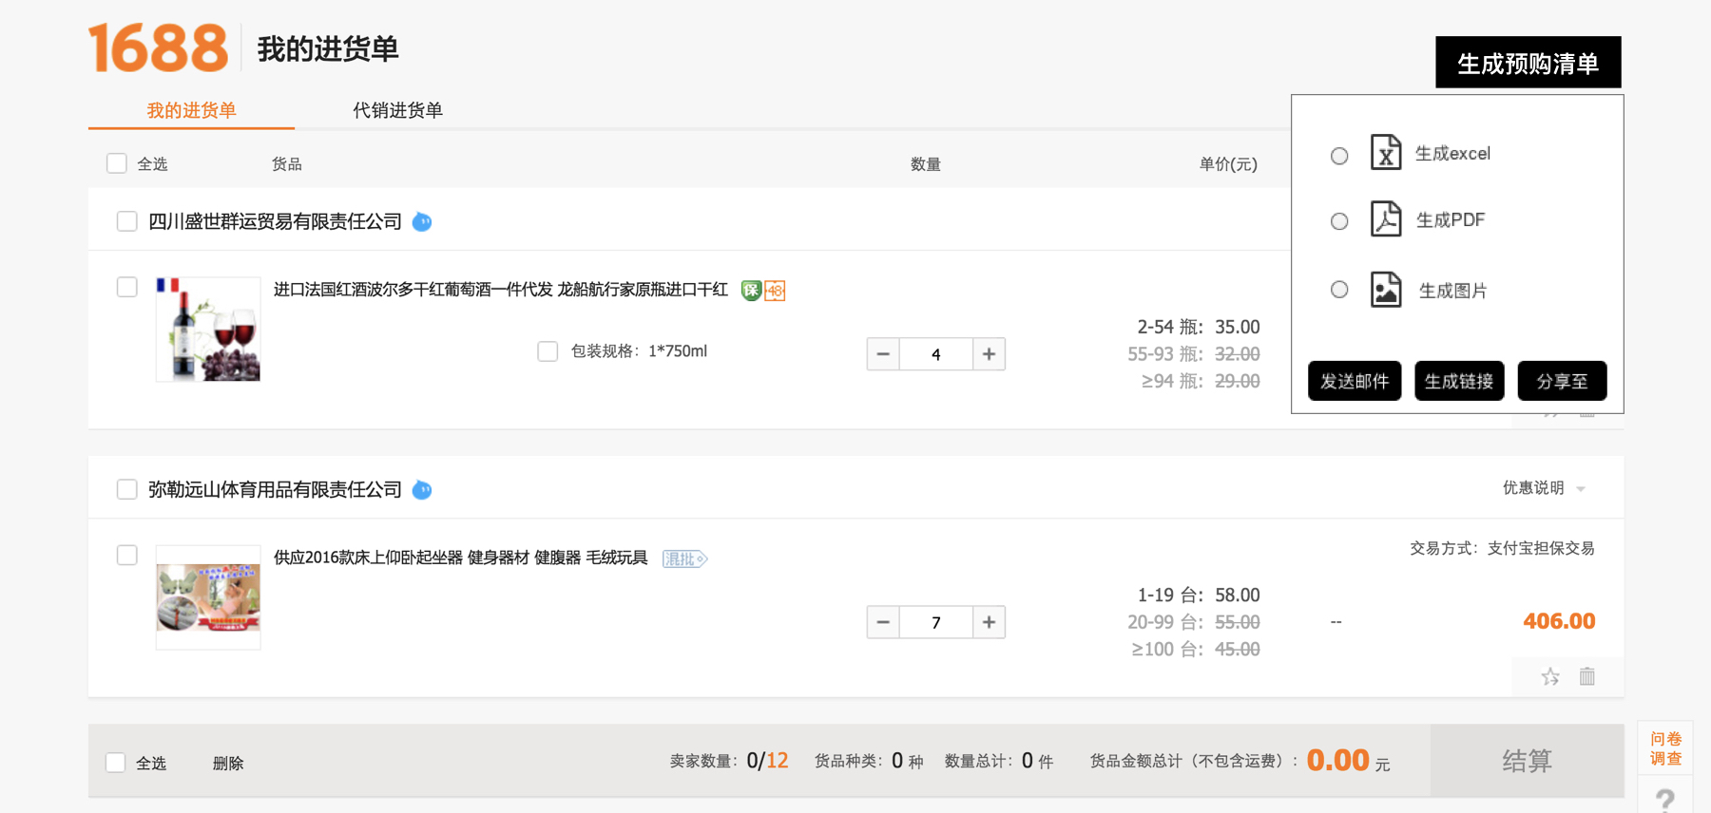
Task: Open the 我的进货单 tab
Action: 191,110
